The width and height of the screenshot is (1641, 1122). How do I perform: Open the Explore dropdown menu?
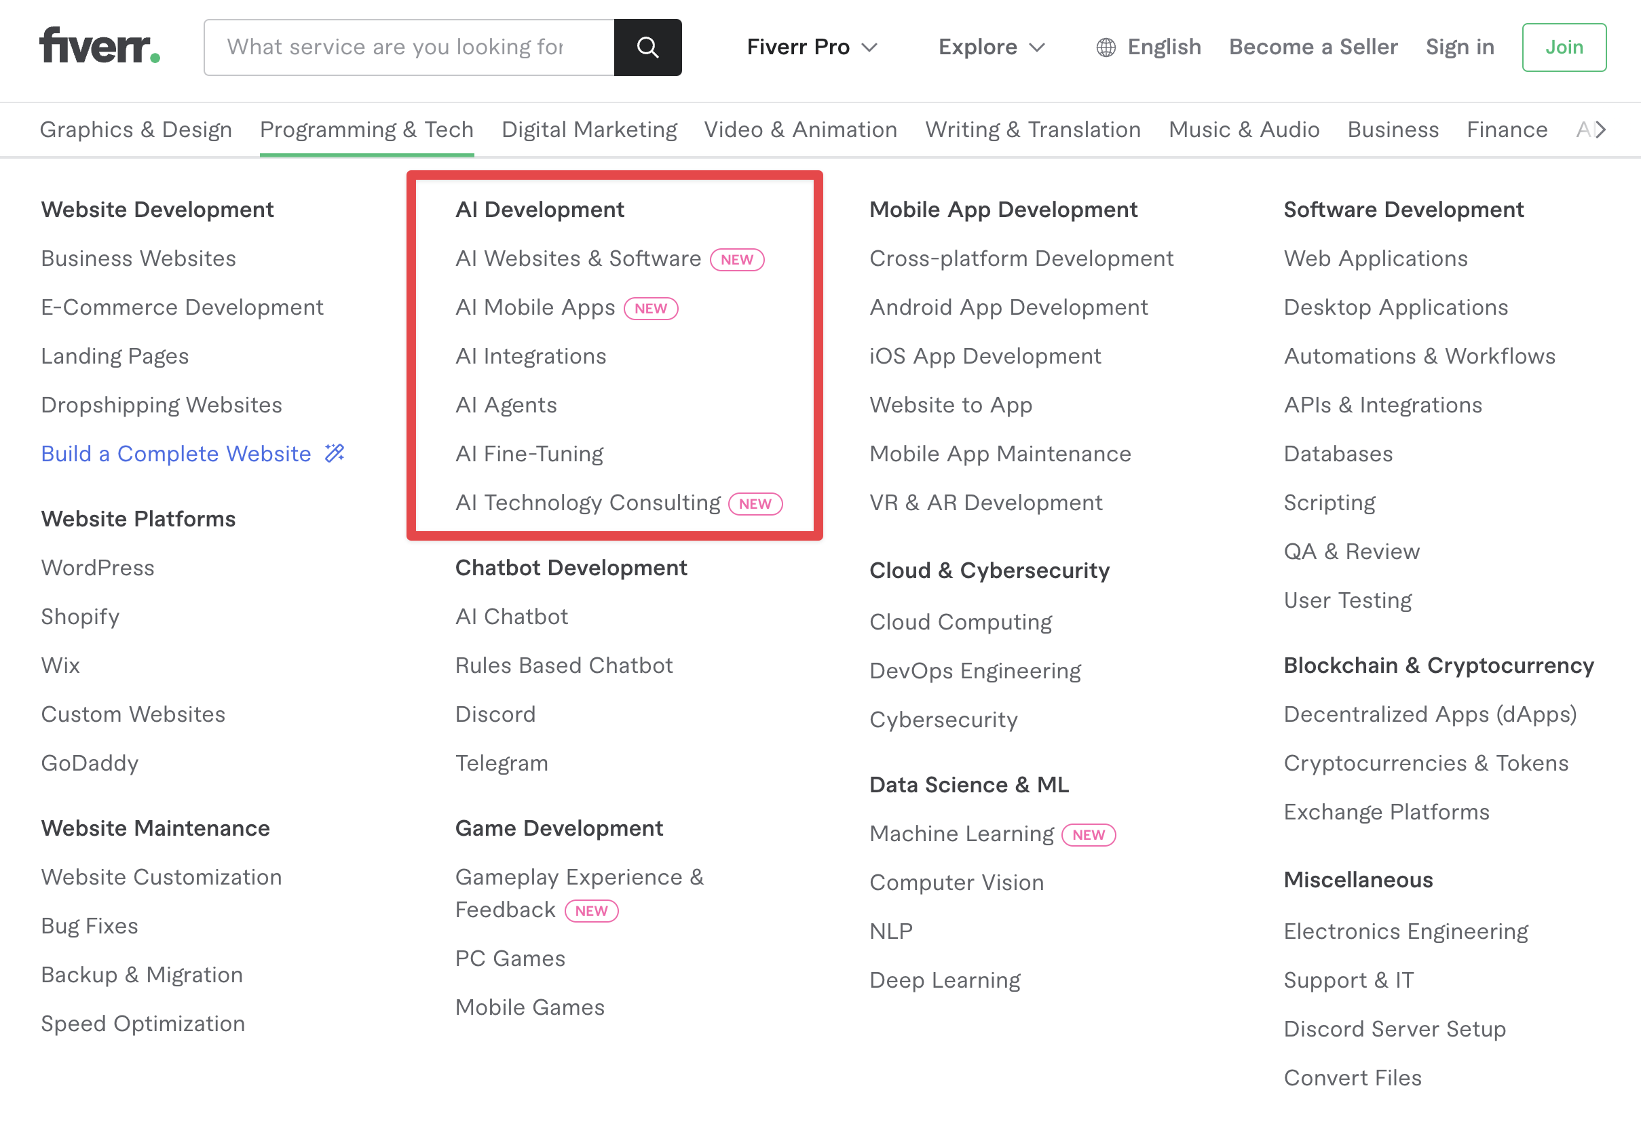[x=991, y=47]
